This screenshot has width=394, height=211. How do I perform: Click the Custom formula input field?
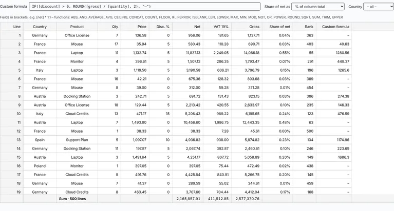(144, 7)
